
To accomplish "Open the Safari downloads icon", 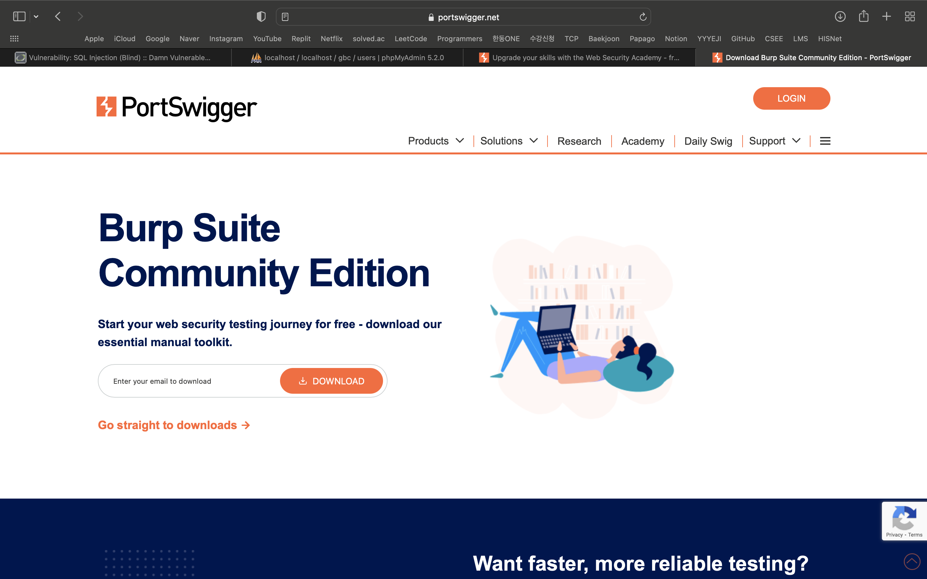I will pyautogui.click(x=840, y=16).
